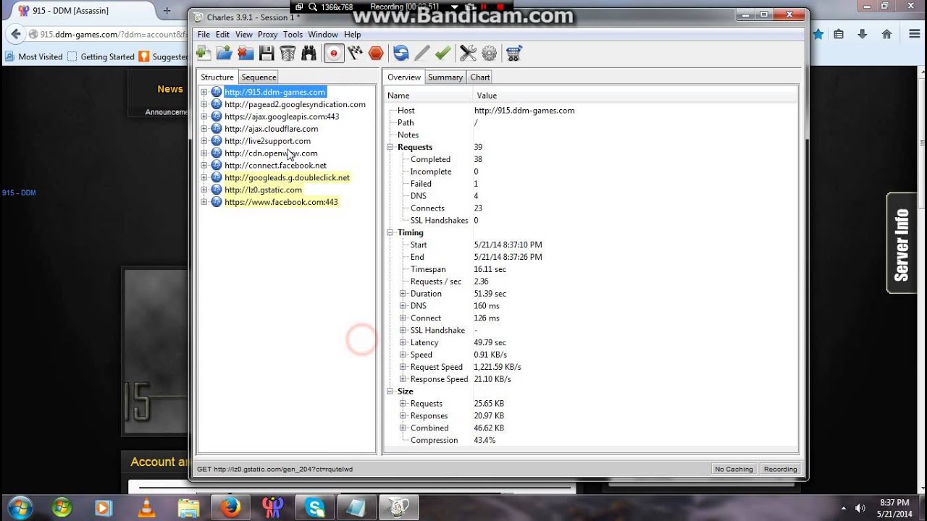Expand the Duration row details
Viewport: 927px width, 521px height.
point(403,294)
